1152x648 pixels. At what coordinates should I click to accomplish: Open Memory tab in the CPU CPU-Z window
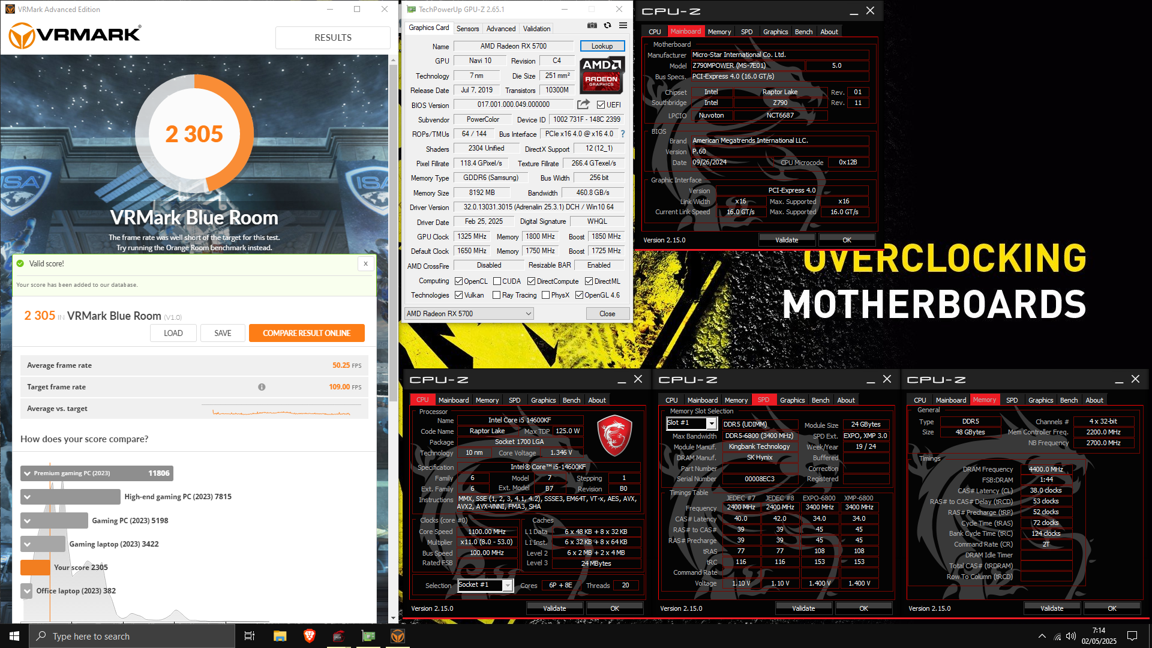(x=487, y=400)
